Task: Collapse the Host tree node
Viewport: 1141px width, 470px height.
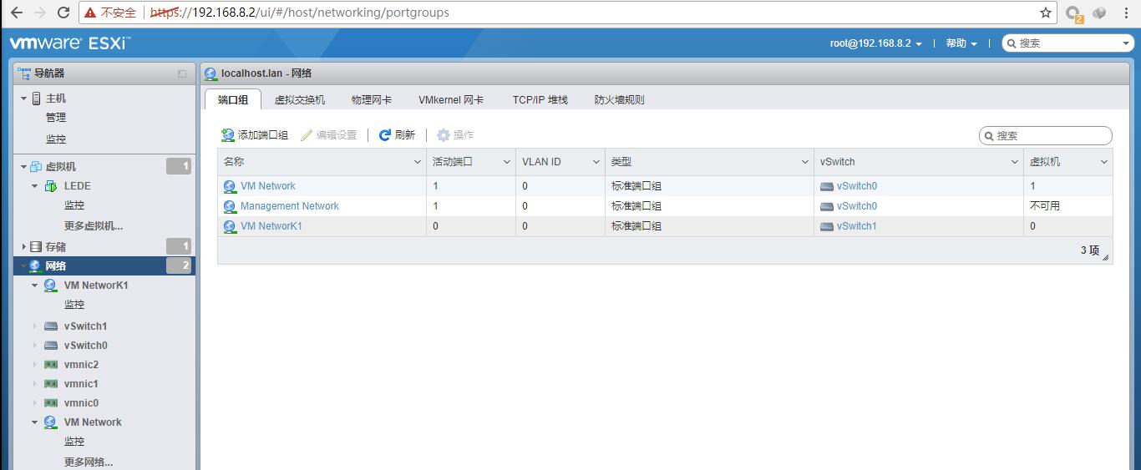Action: [x=23, y=99]
